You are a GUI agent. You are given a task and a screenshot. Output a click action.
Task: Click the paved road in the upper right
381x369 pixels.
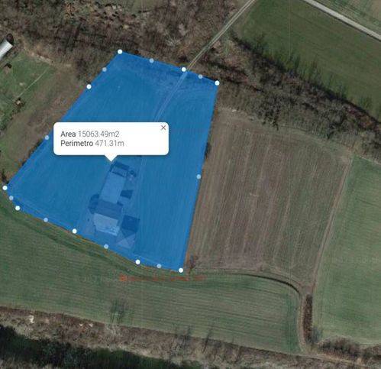click(x=344, y=18)
